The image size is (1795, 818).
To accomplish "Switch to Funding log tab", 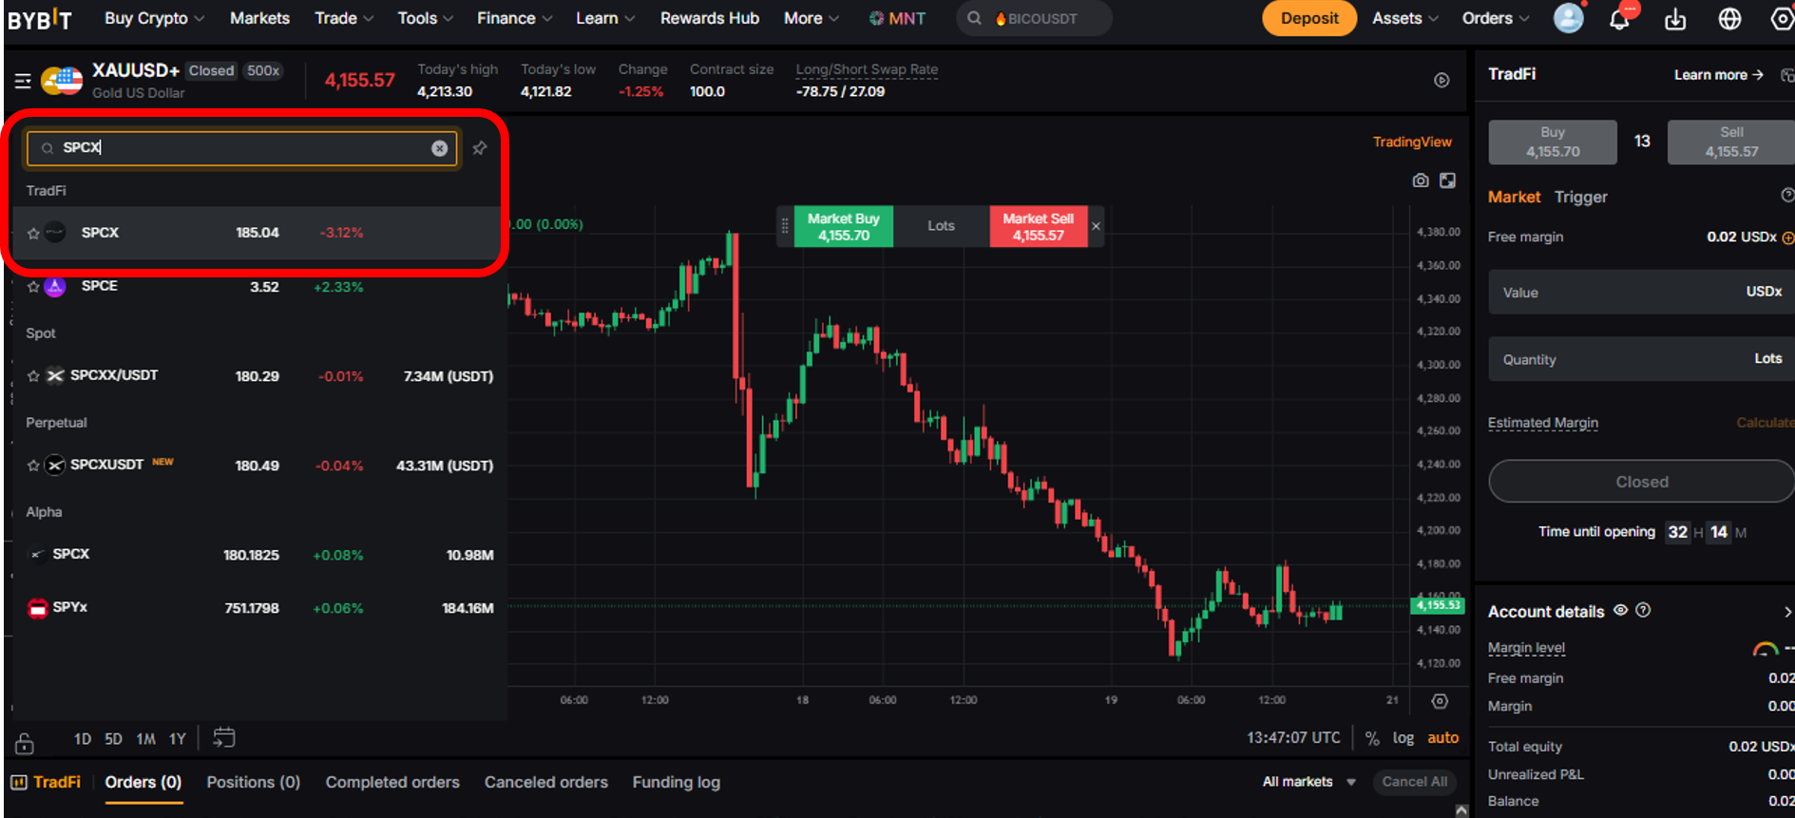I will pyautogui.click(x=677, y=782).
